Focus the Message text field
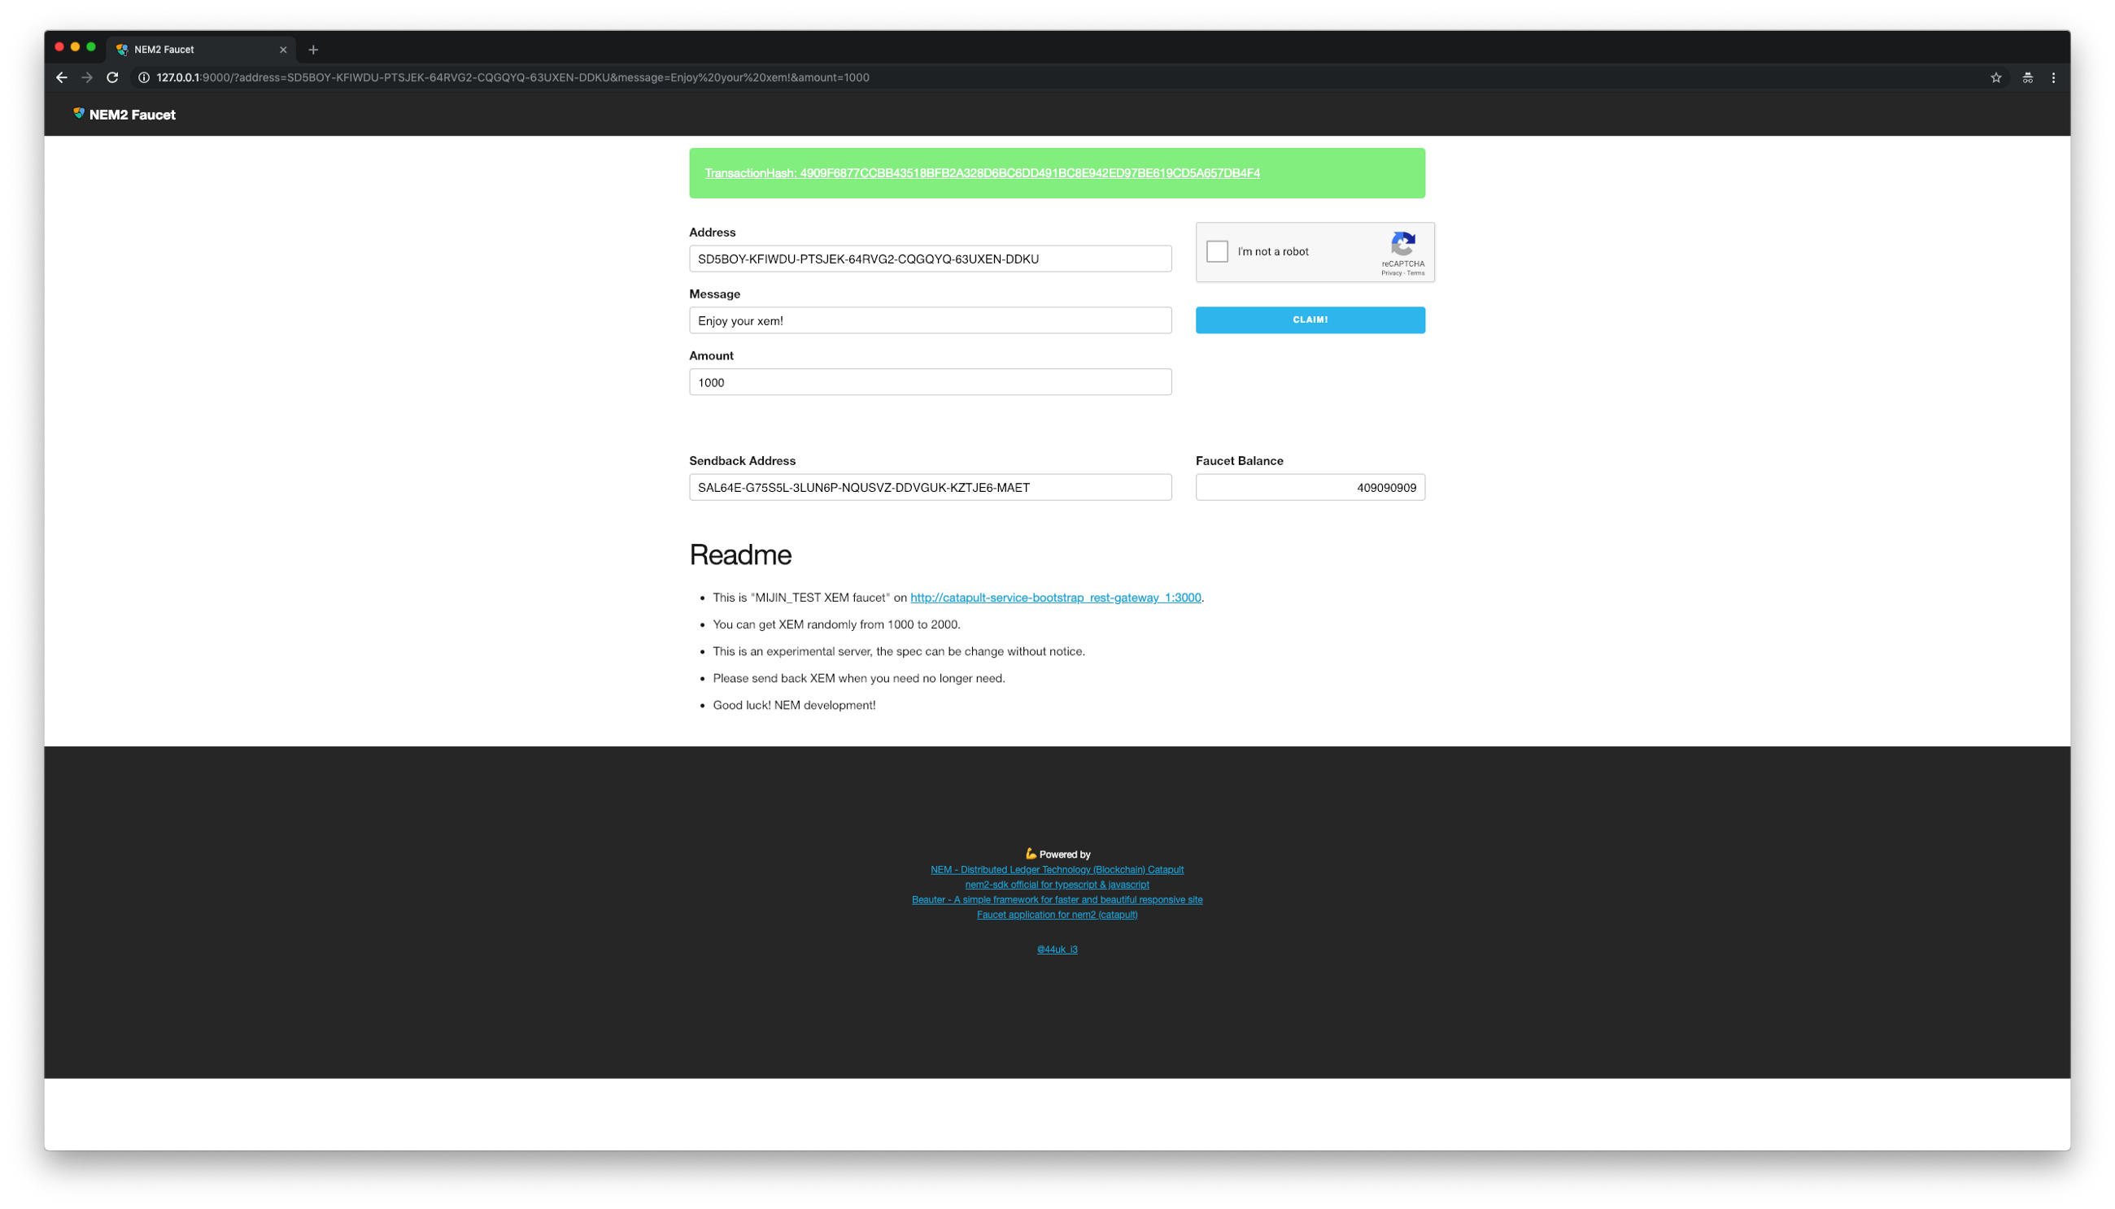Screen dimensions: 2115x1209 (930, 320)
